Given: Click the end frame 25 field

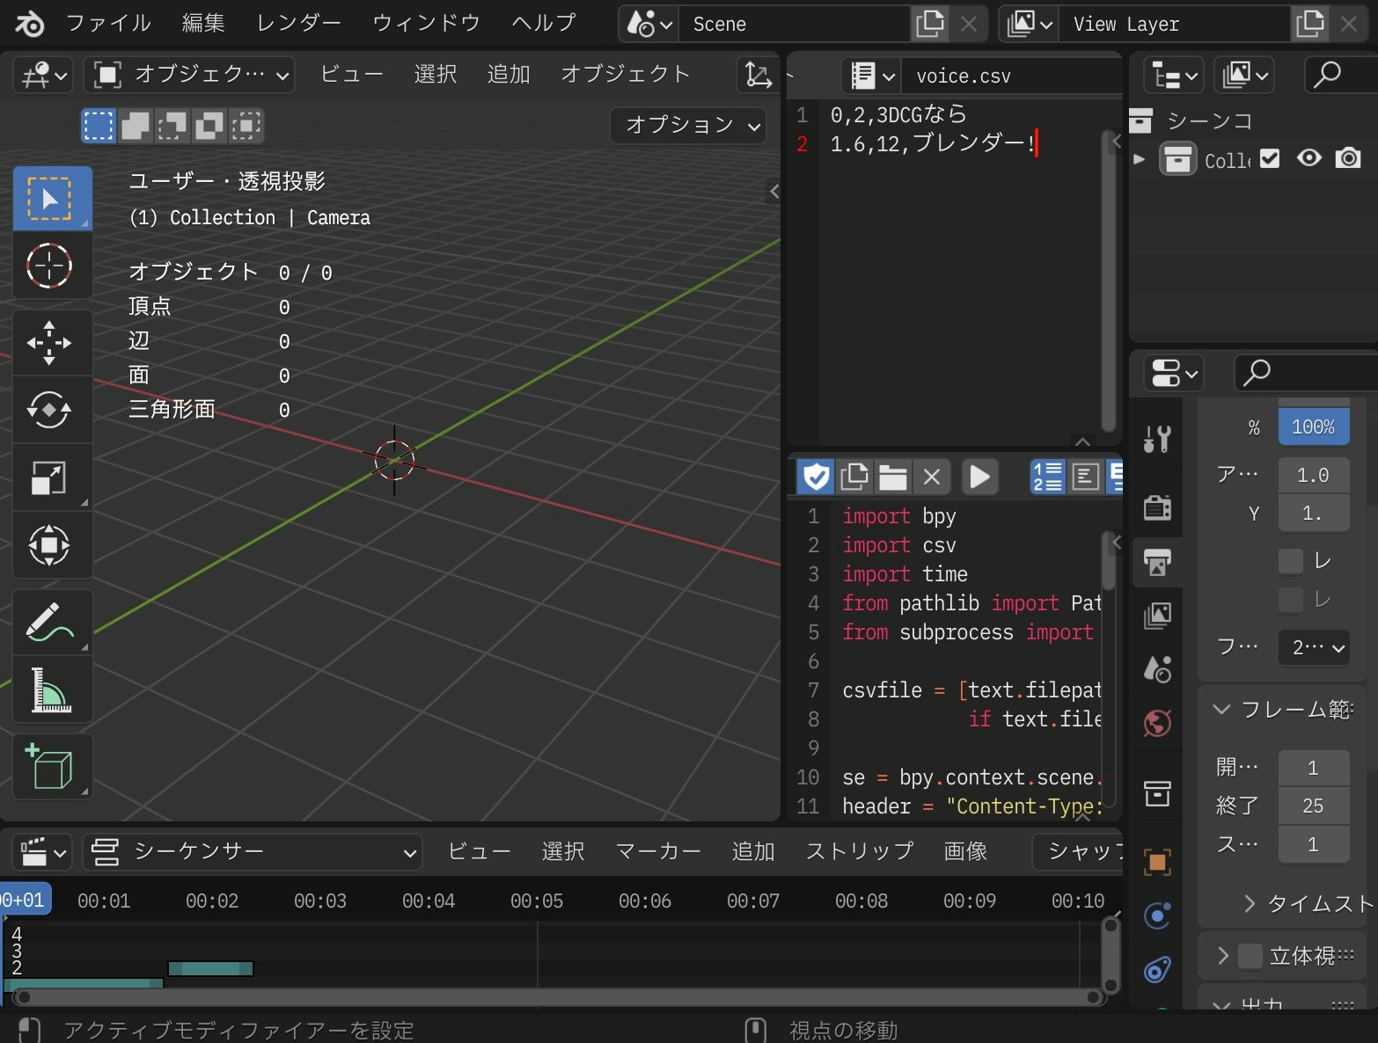Looking at the screenshot, I should pos(1314,806).
